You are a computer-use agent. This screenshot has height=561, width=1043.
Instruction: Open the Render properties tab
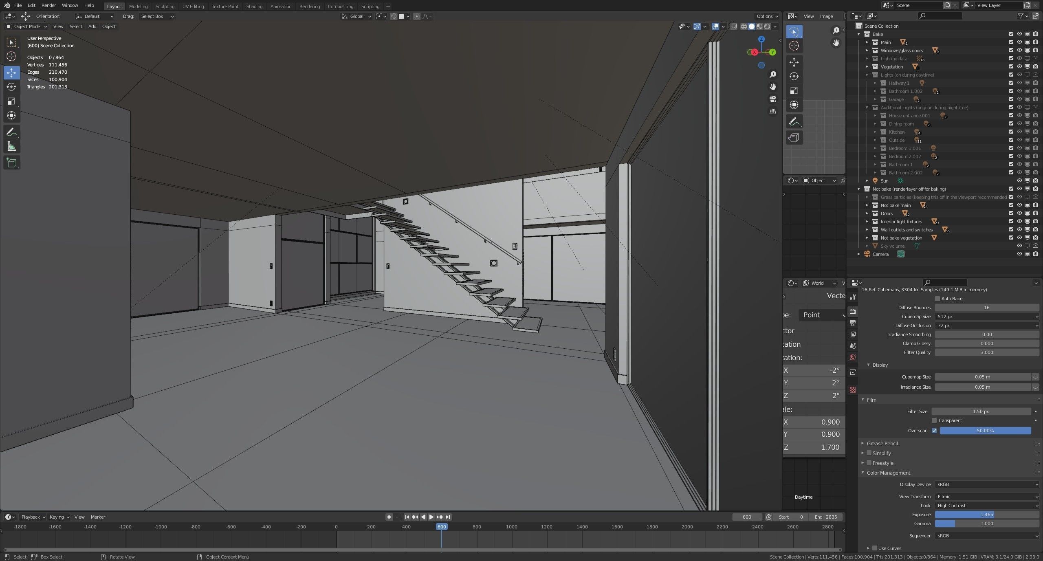[x=853, y=312]
